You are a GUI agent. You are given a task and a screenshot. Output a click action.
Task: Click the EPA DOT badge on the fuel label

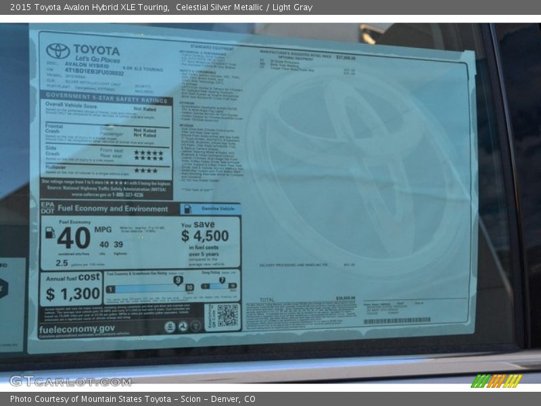(47, 207)
